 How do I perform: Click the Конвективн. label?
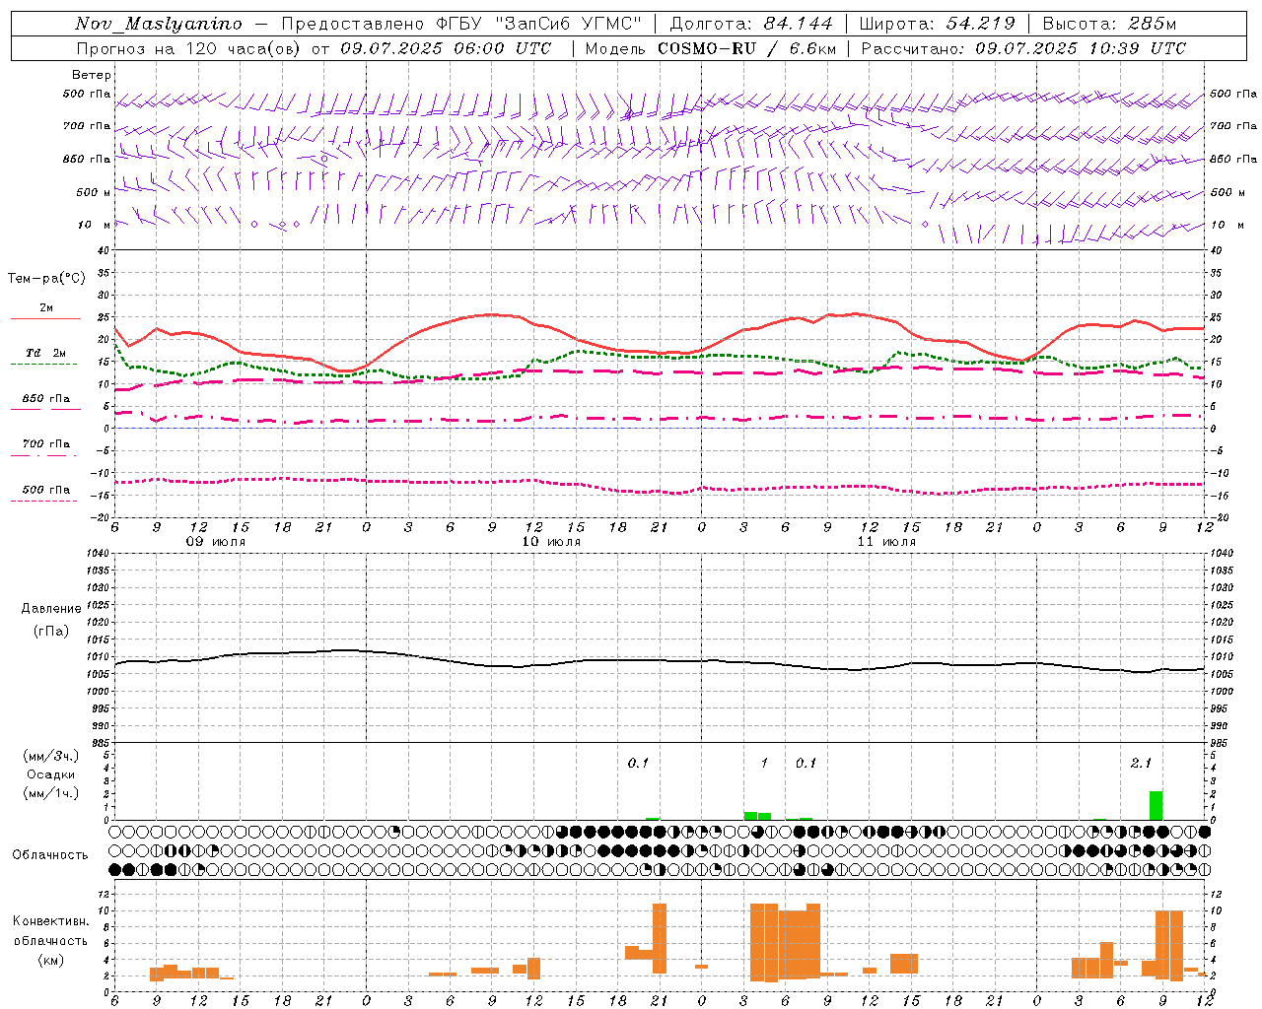click(x=51, y=921)
